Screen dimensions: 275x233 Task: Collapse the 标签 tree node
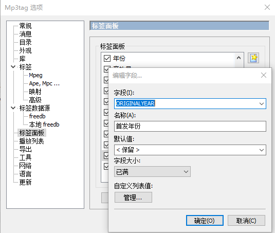[13, 67]
